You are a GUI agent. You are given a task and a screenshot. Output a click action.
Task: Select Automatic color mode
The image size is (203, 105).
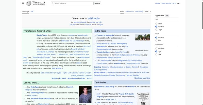coord(156,48)
